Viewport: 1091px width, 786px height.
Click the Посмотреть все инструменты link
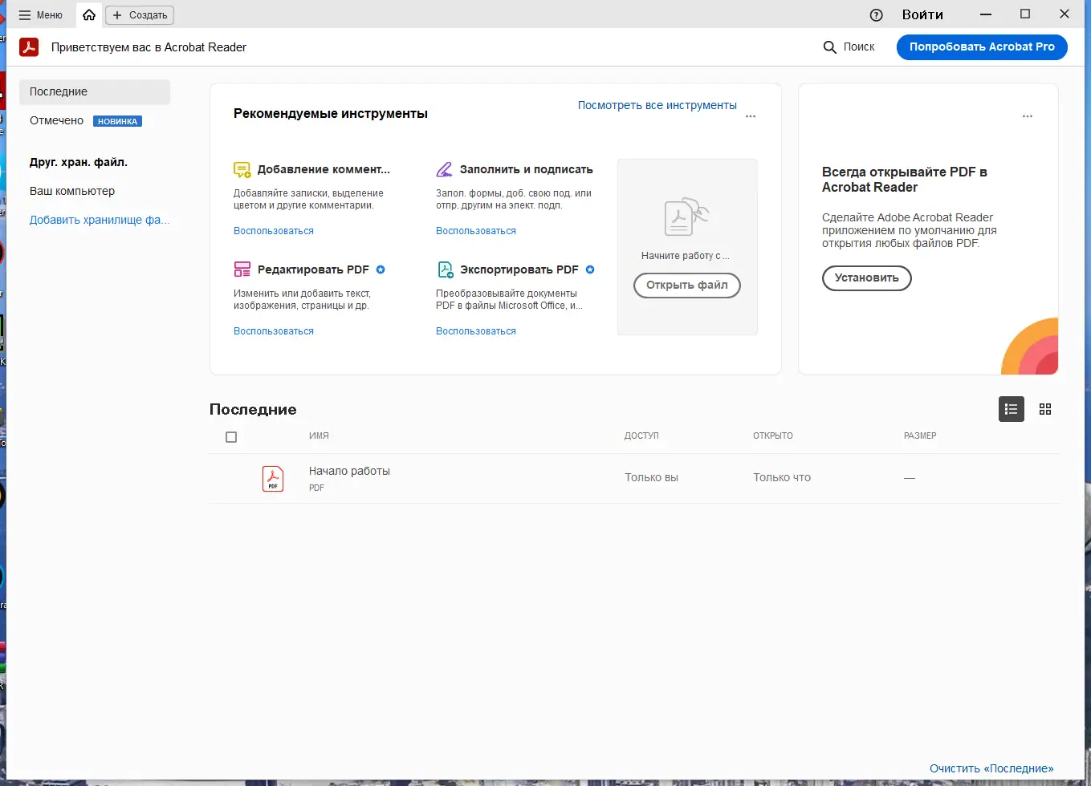(657, 105)
